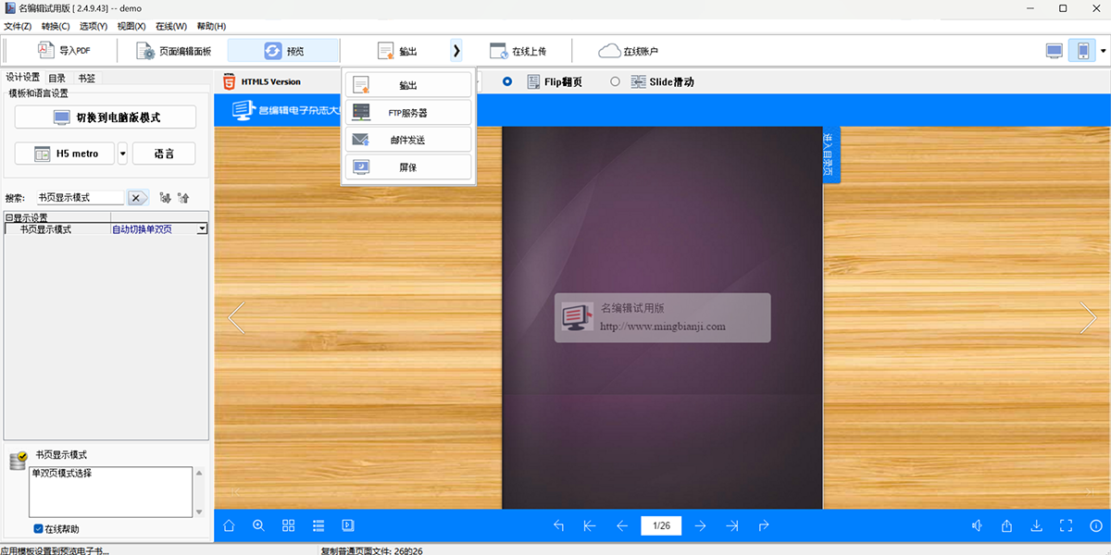
Task: Select the Slide滑动 radio button
Action: [616, 81]
